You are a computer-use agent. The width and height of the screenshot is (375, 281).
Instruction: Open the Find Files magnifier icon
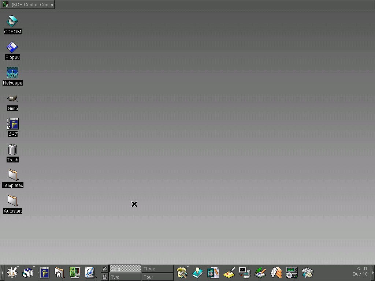tap(90, 273)
